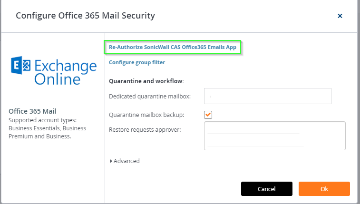This screenshot has height=204, width=360.
Task: Click the Supported account types description text
Action: [47, 128]
